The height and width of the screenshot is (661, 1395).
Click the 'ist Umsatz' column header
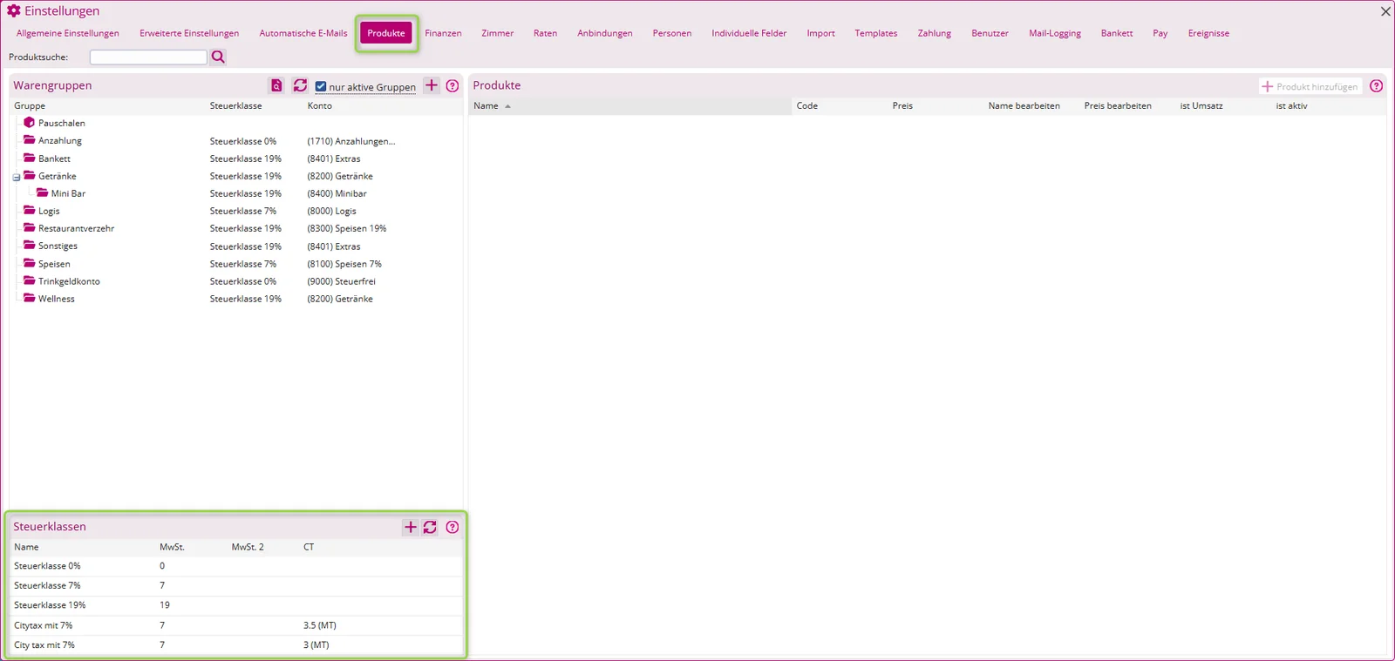pyautogui.click(x=1201, y=106)
